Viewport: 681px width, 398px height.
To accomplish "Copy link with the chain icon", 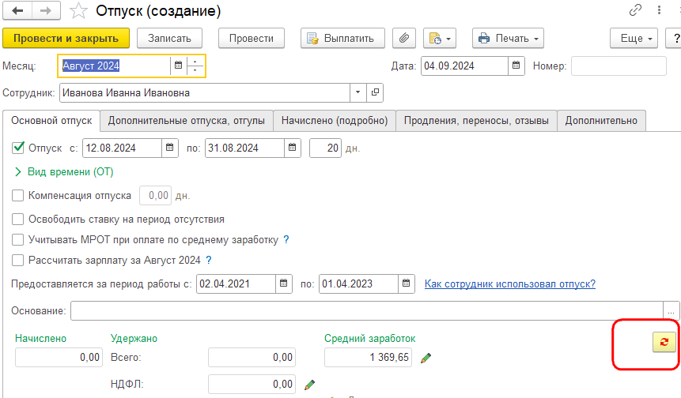I will (x=635, y=10).
